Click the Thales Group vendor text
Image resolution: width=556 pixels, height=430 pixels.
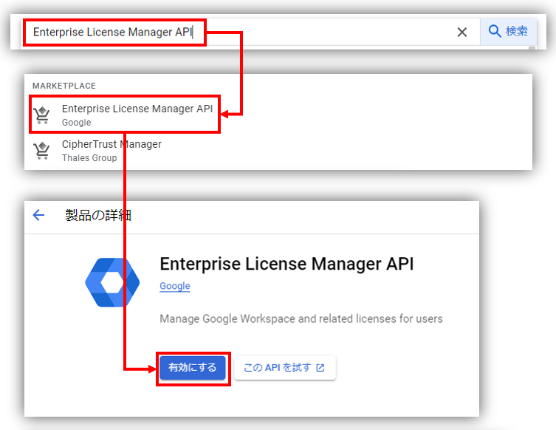[x=89, y=158]
